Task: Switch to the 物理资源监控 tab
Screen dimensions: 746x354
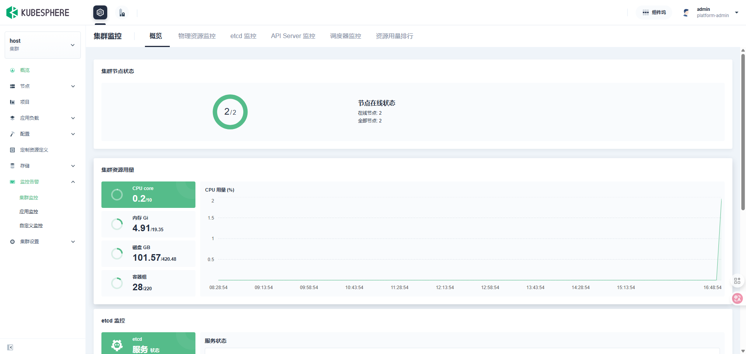Action: pos(197,36)
